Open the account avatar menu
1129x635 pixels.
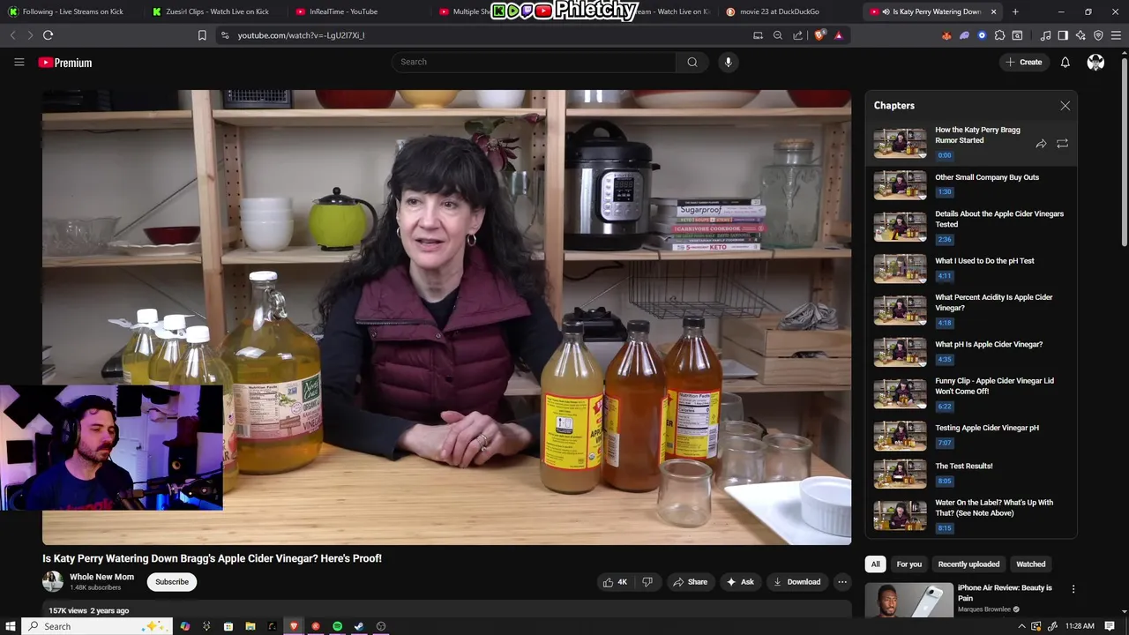tap(1095, 62)
